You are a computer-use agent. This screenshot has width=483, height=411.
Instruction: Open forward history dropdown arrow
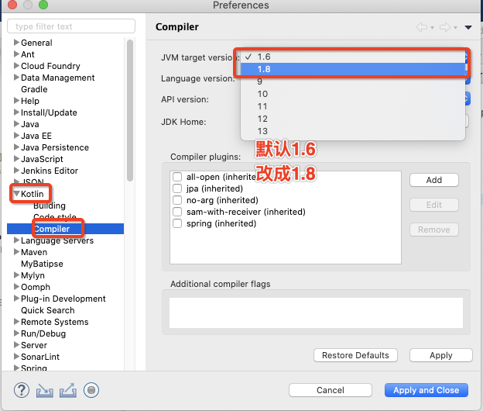(x=455, y=28)
